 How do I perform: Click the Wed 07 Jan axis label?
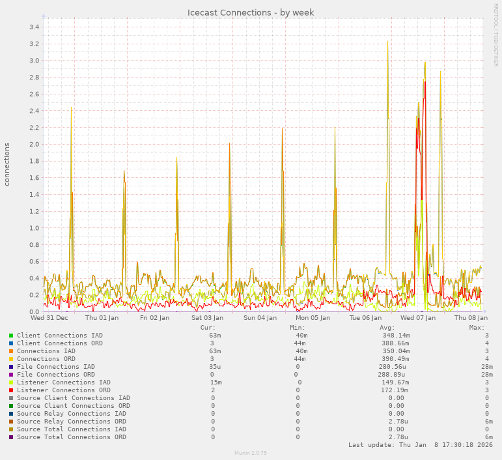418,318
